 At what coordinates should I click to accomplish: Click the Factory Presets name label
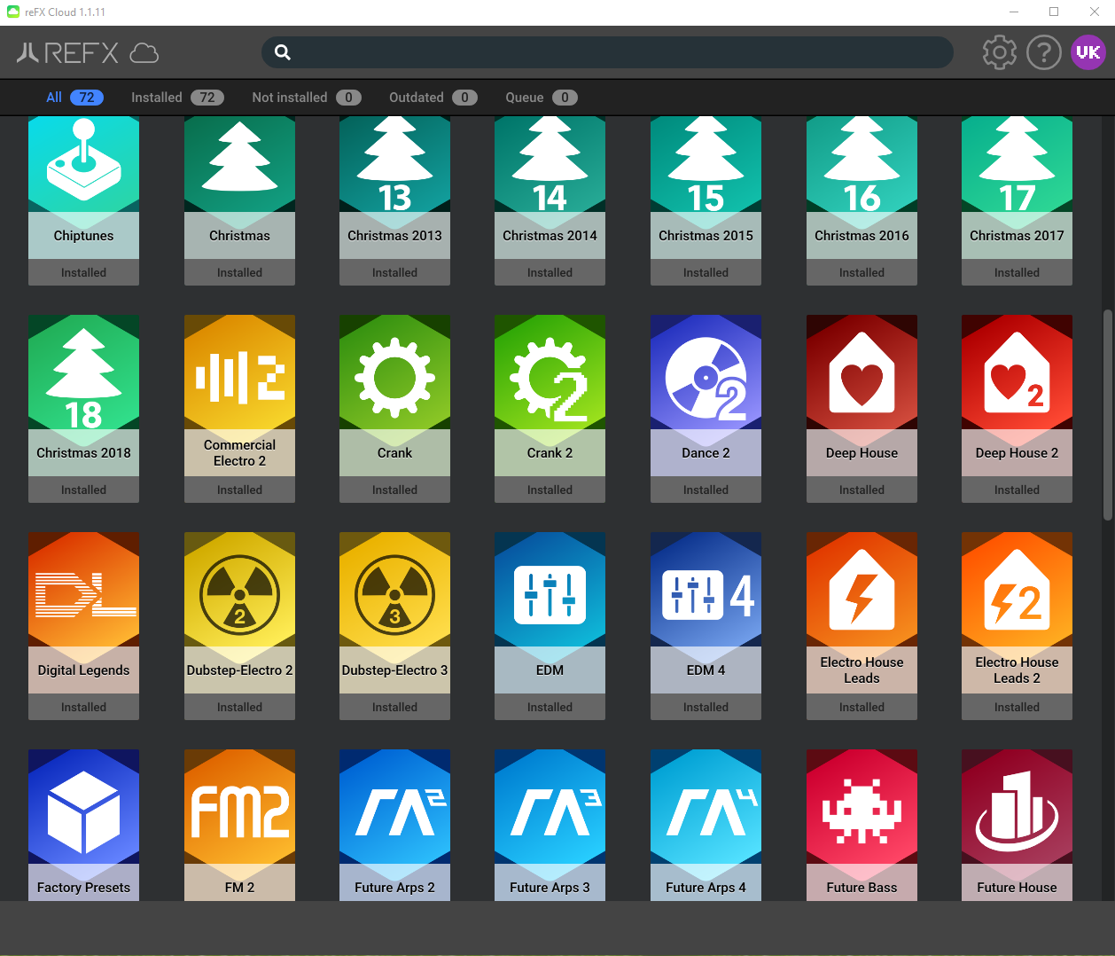tap(83, 888)
